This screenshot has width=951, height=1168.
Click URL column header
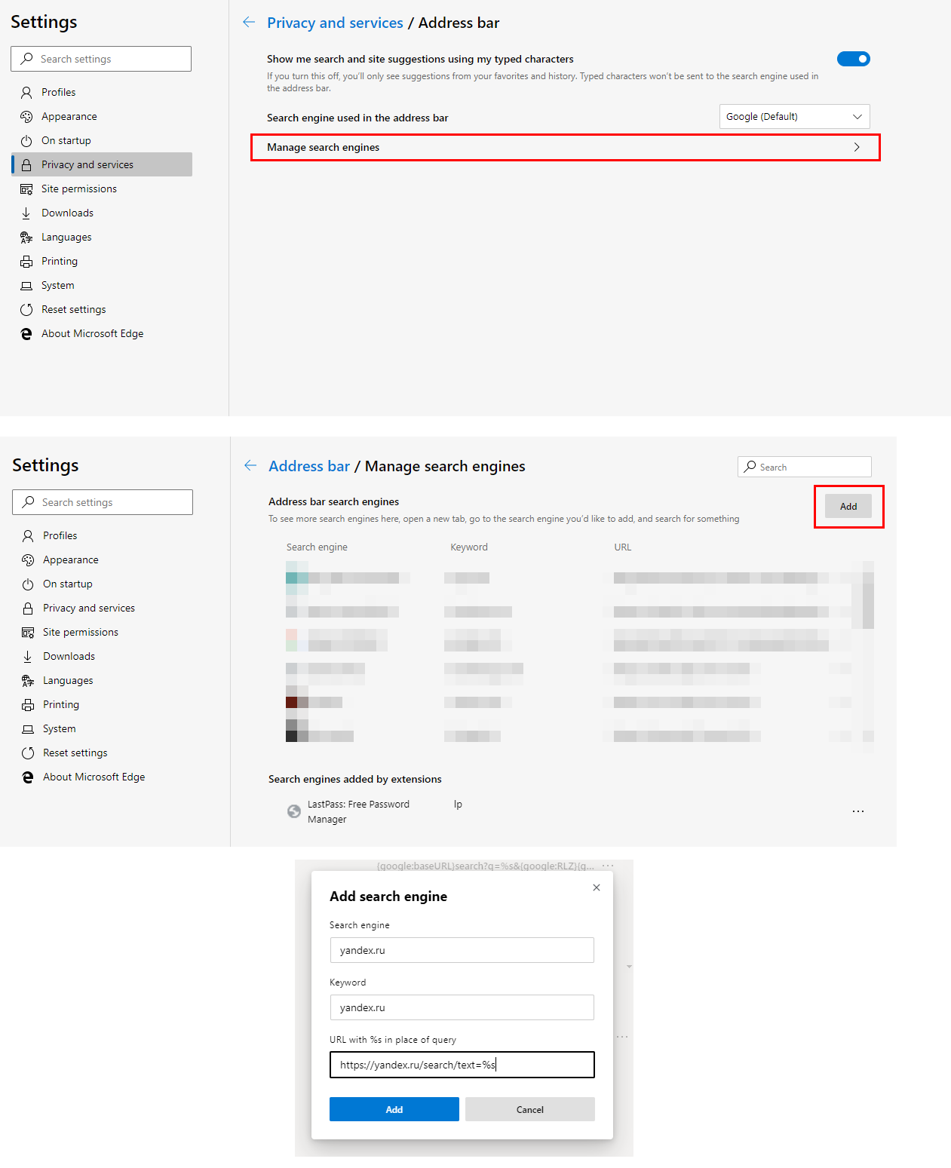623,547
